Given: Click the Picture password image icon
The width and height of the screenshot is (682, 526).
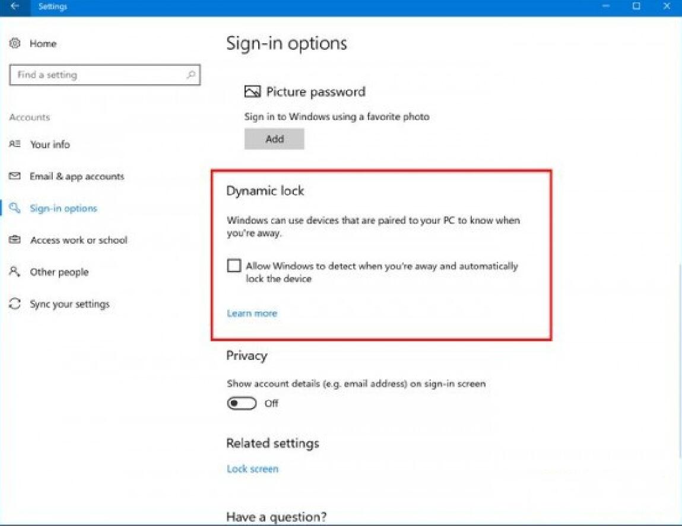Looking at the screenshot, I should click(252, 92).
